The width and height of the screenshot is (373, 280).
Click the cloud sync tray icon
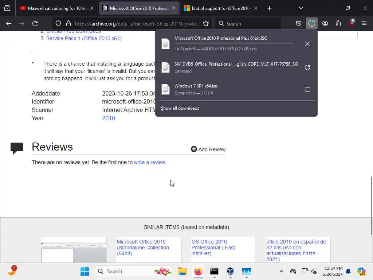(x=293, y=271)
